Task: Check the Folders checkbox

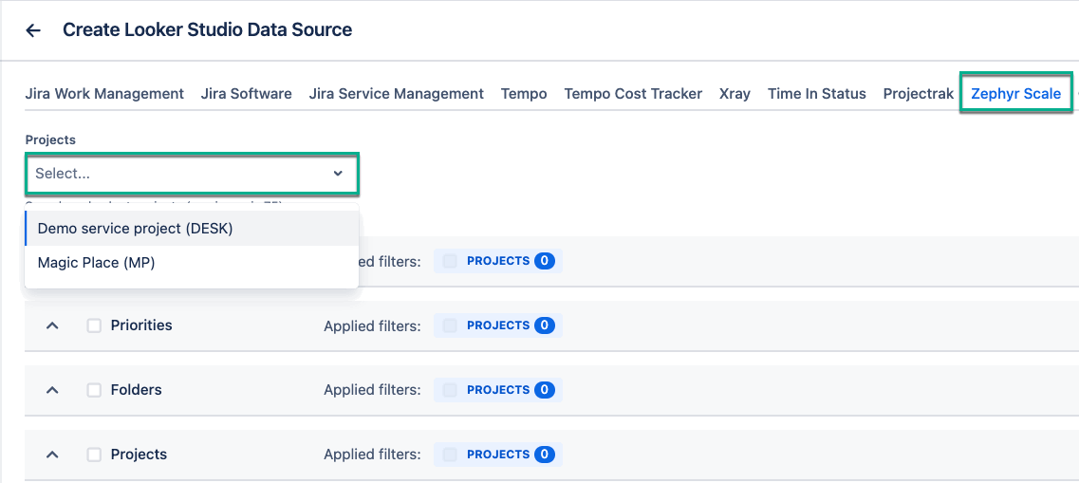Action: click(x=94, y=390)
